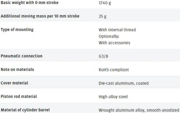Click the 'Cover material' label
Viewport: 180px width, 113px height.
coord(14,83)
